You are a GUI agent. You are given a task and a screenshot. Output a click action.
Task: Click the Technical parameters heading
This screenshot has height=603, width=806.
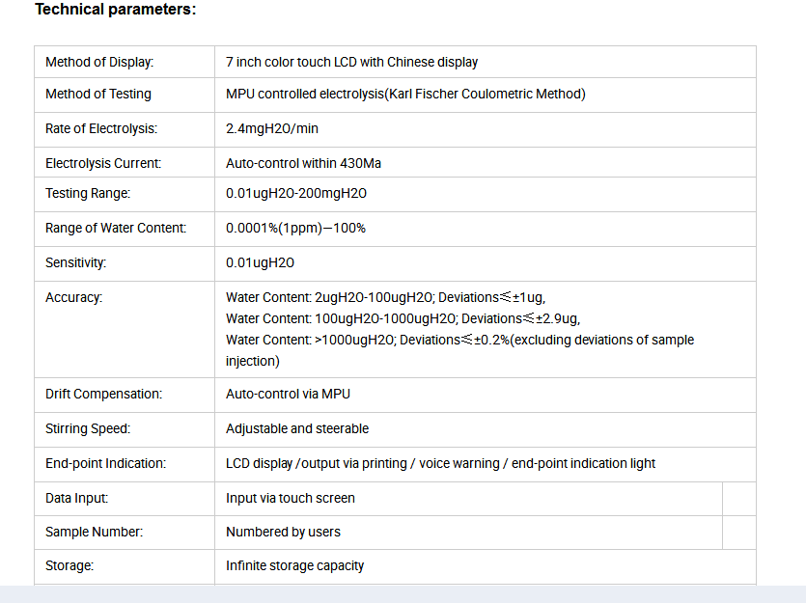[x=116, y=10]
